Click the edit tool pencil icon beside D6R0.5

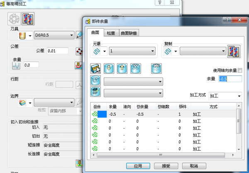(79, 35)
